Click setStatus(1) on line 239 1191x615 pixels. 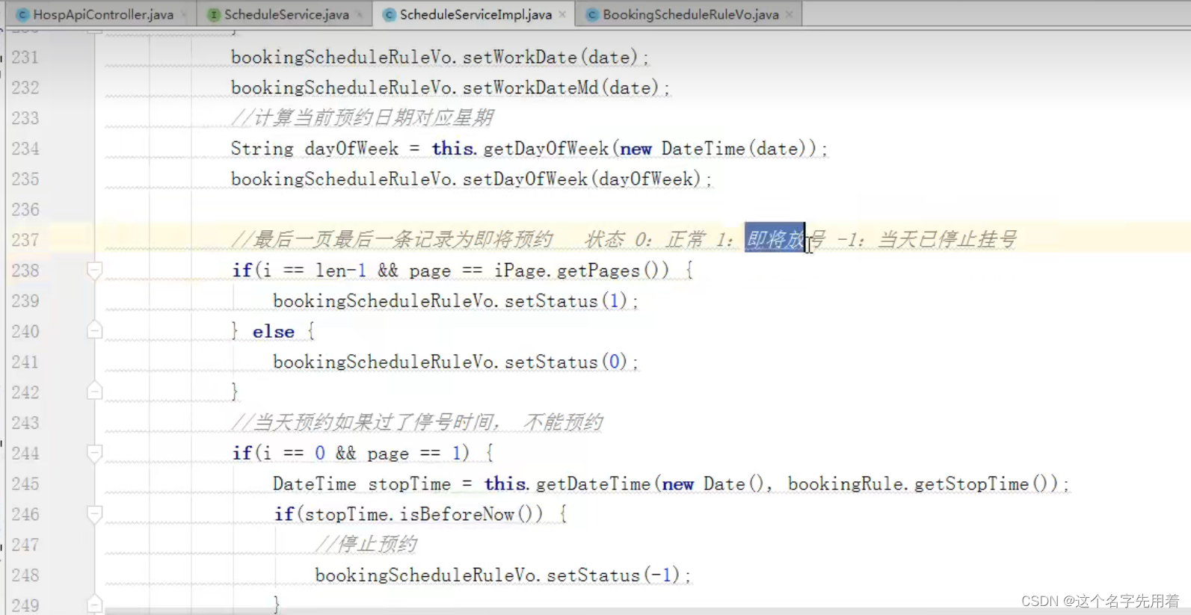pos(565,301)
